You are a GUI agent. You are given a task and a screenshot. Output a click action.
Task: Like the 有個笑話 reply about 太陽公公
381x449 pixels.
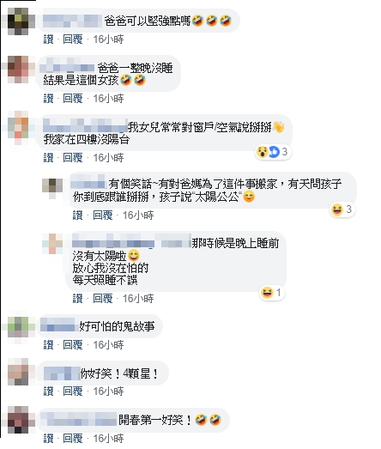coord(78,215)
